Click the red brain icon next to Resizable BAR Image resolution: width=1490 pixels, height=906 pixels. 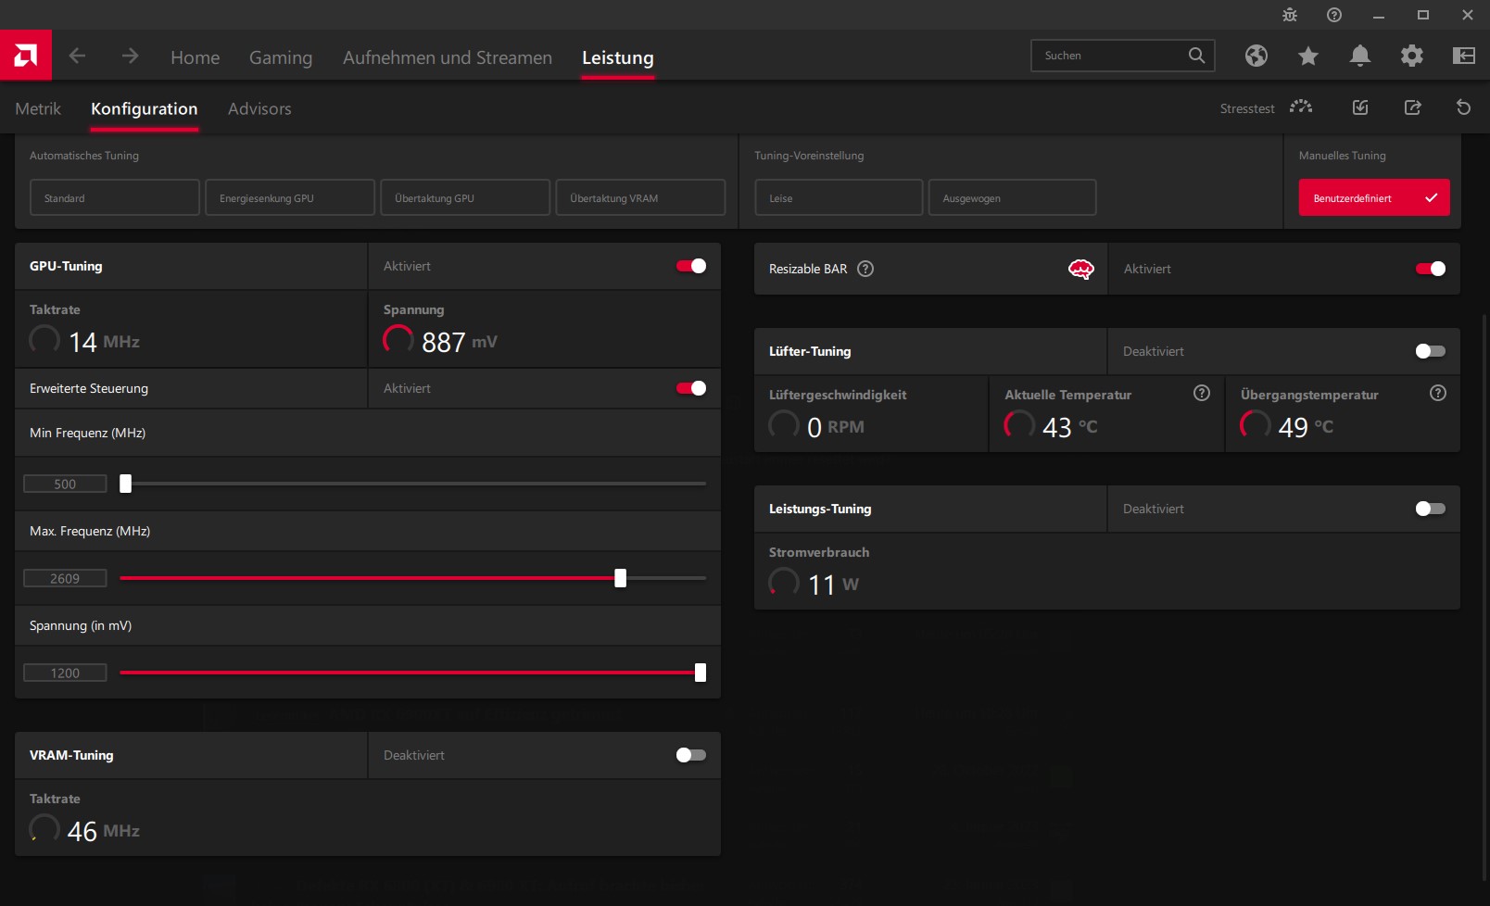[x=1081, y=269]
